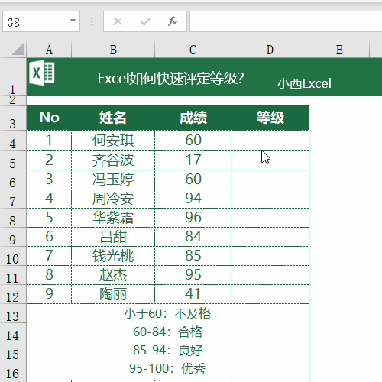Click the score cell '94'
382x382 pixels.
193,199
